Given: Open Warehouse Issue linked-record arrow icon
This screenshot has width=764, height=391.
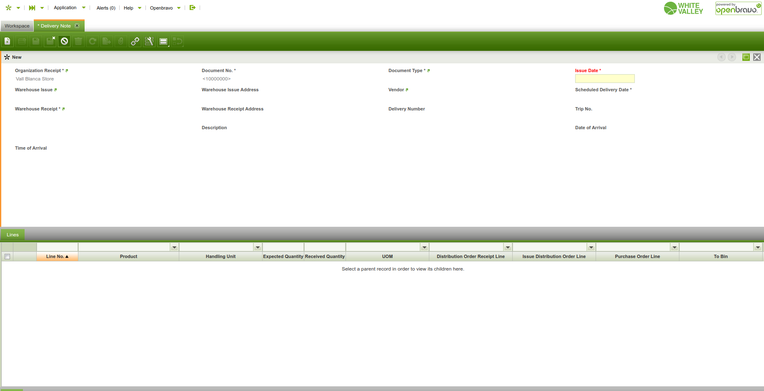Looking at the screenshot, I should [55, 90].
